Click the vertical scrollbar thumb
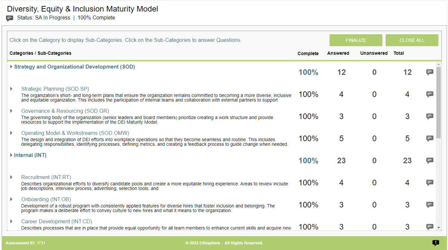The image size is (448, 250). (439, 102)
